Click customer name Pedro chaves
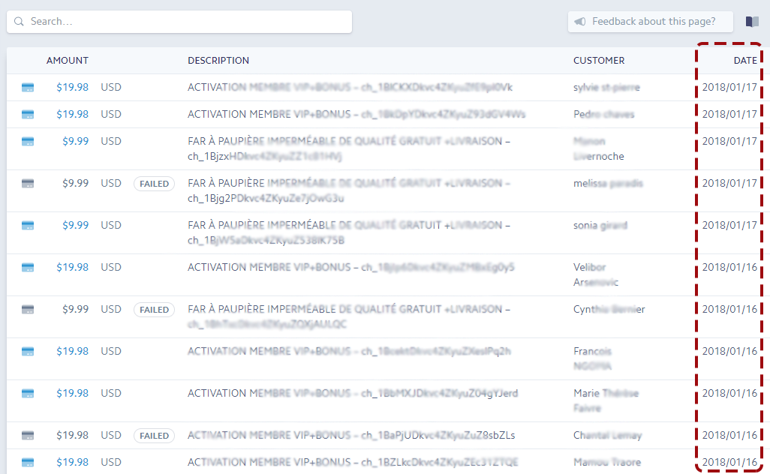The width and height of the screenshot is (770, 474). (603, 114)
